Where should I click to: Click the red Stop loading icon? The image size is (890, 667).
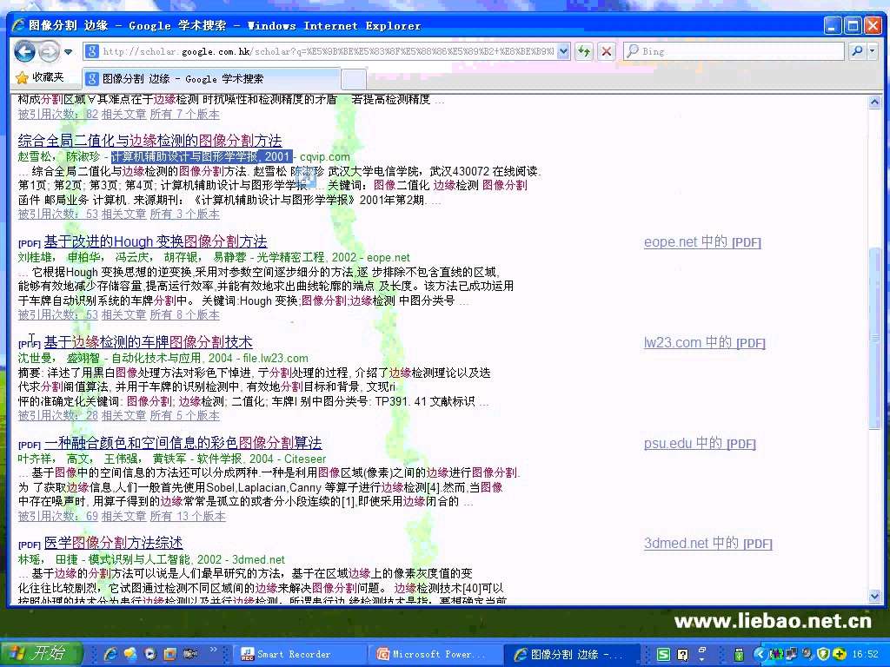click(607, 51)
